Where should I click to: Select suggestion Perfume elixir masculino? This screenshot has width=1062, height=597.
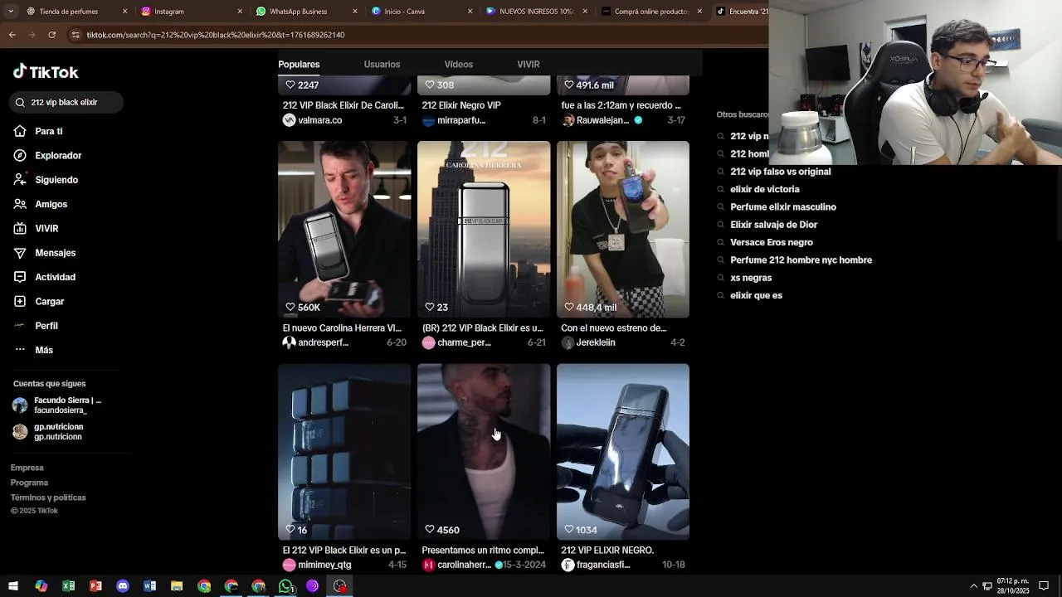tap(782, 207)
